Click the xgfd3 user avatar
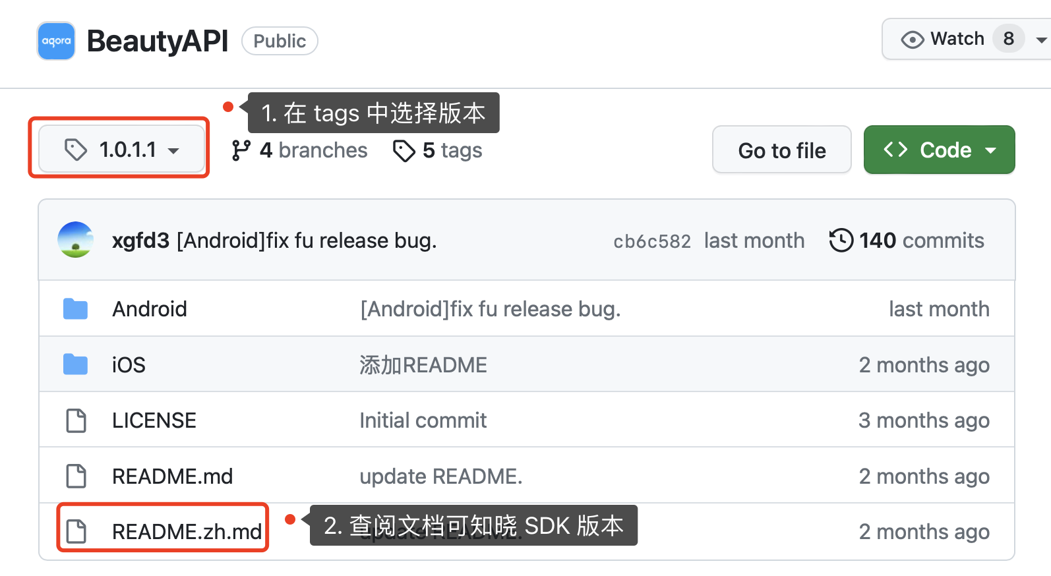 tap(75, 239)
